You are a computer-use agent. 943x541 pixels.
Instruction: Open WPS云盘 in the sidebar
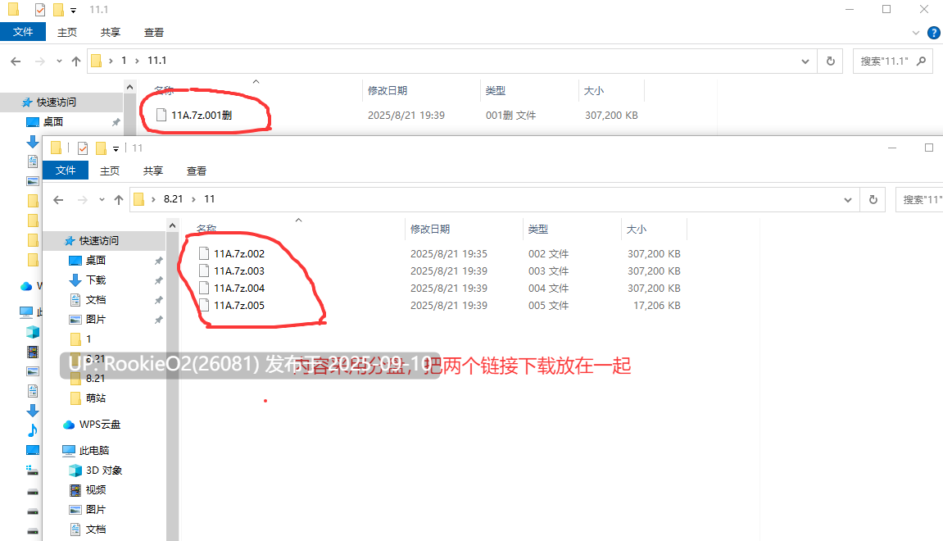(x=100, y=425)
